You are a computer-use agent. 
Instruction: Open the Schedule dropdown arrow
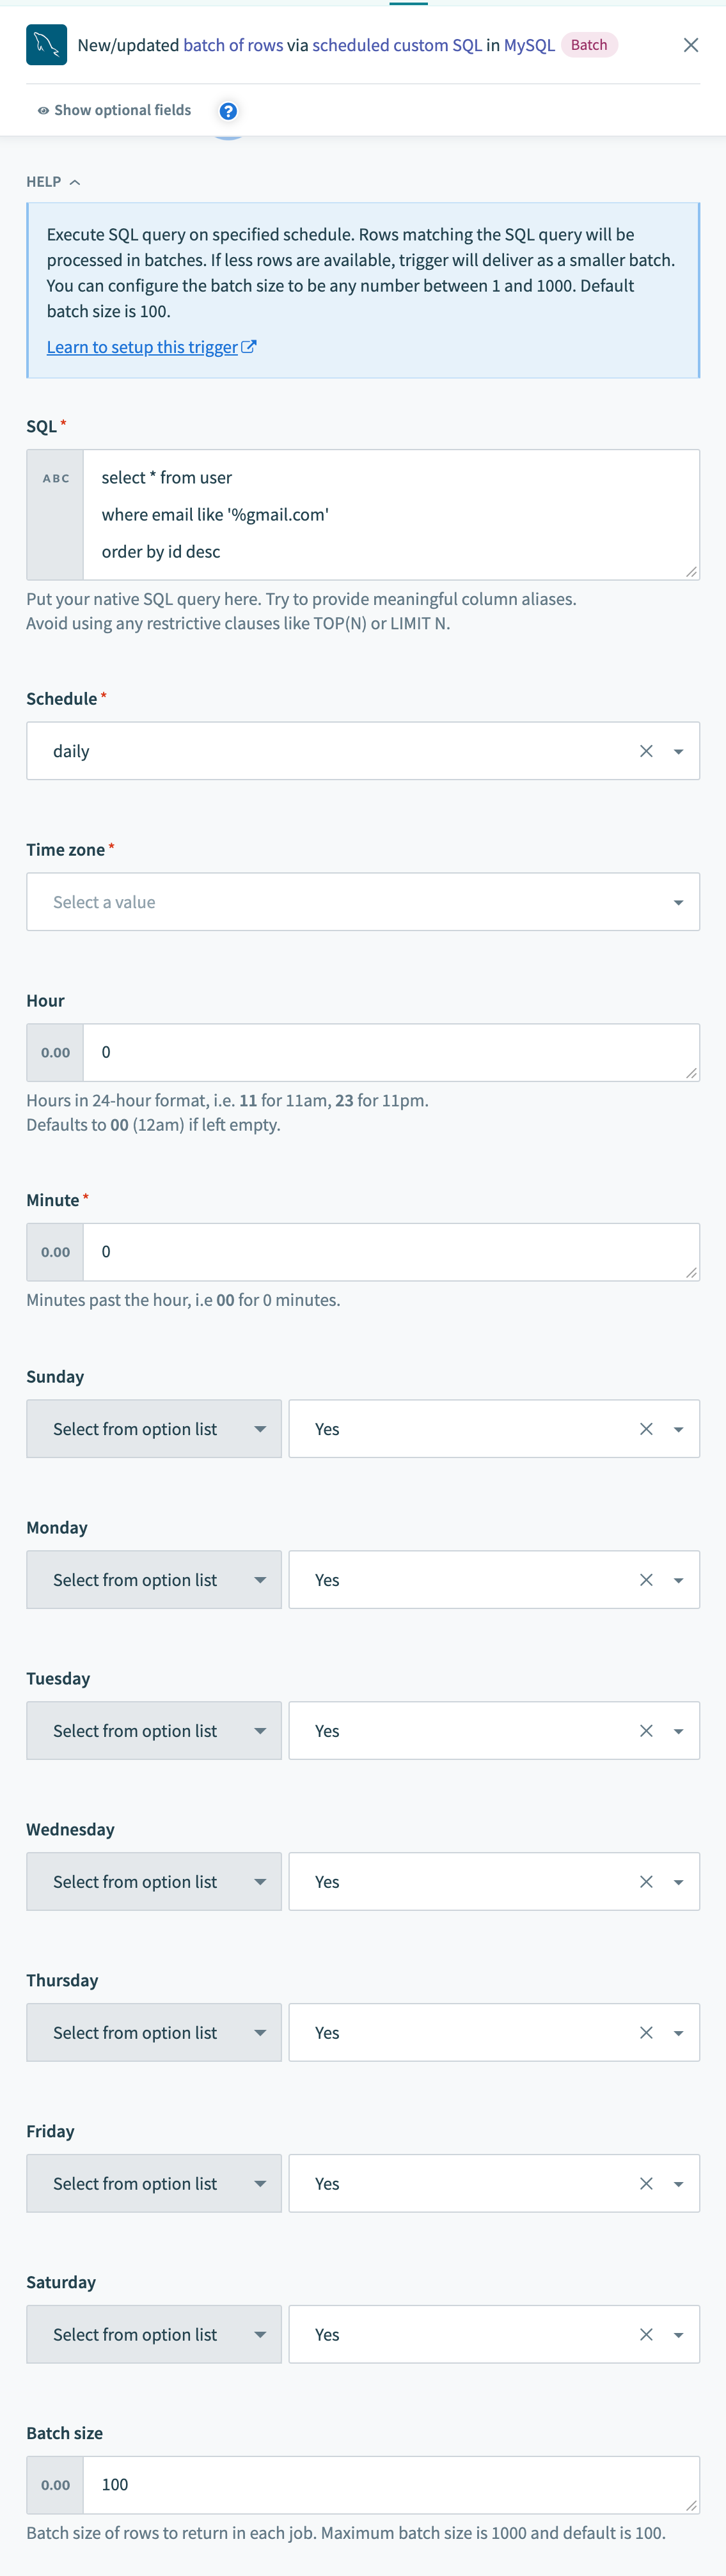tap(678, 751)
